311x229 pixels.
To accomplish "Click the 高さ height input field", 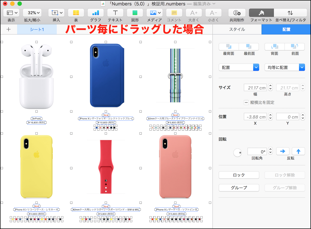I will tap(288, 88).
